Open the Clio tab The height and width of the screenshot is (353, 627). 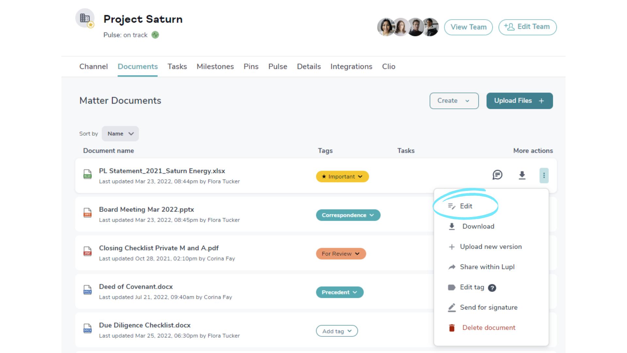[x=388, y=67]
